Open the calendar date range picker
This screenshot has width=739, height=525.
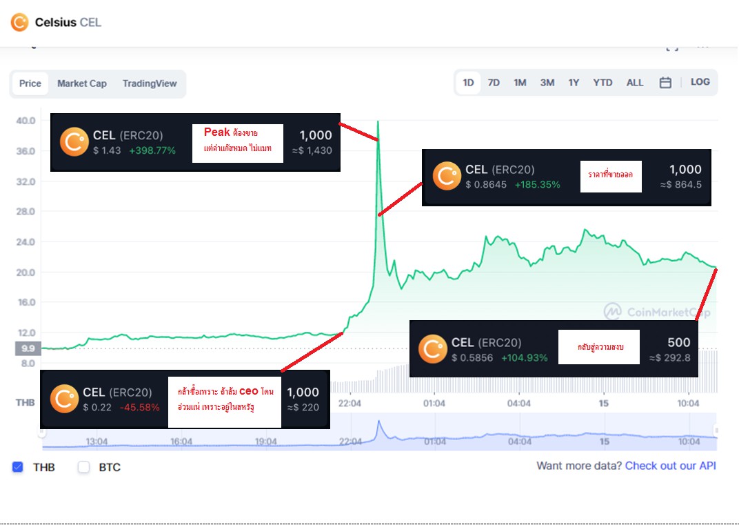click(665, 83)
